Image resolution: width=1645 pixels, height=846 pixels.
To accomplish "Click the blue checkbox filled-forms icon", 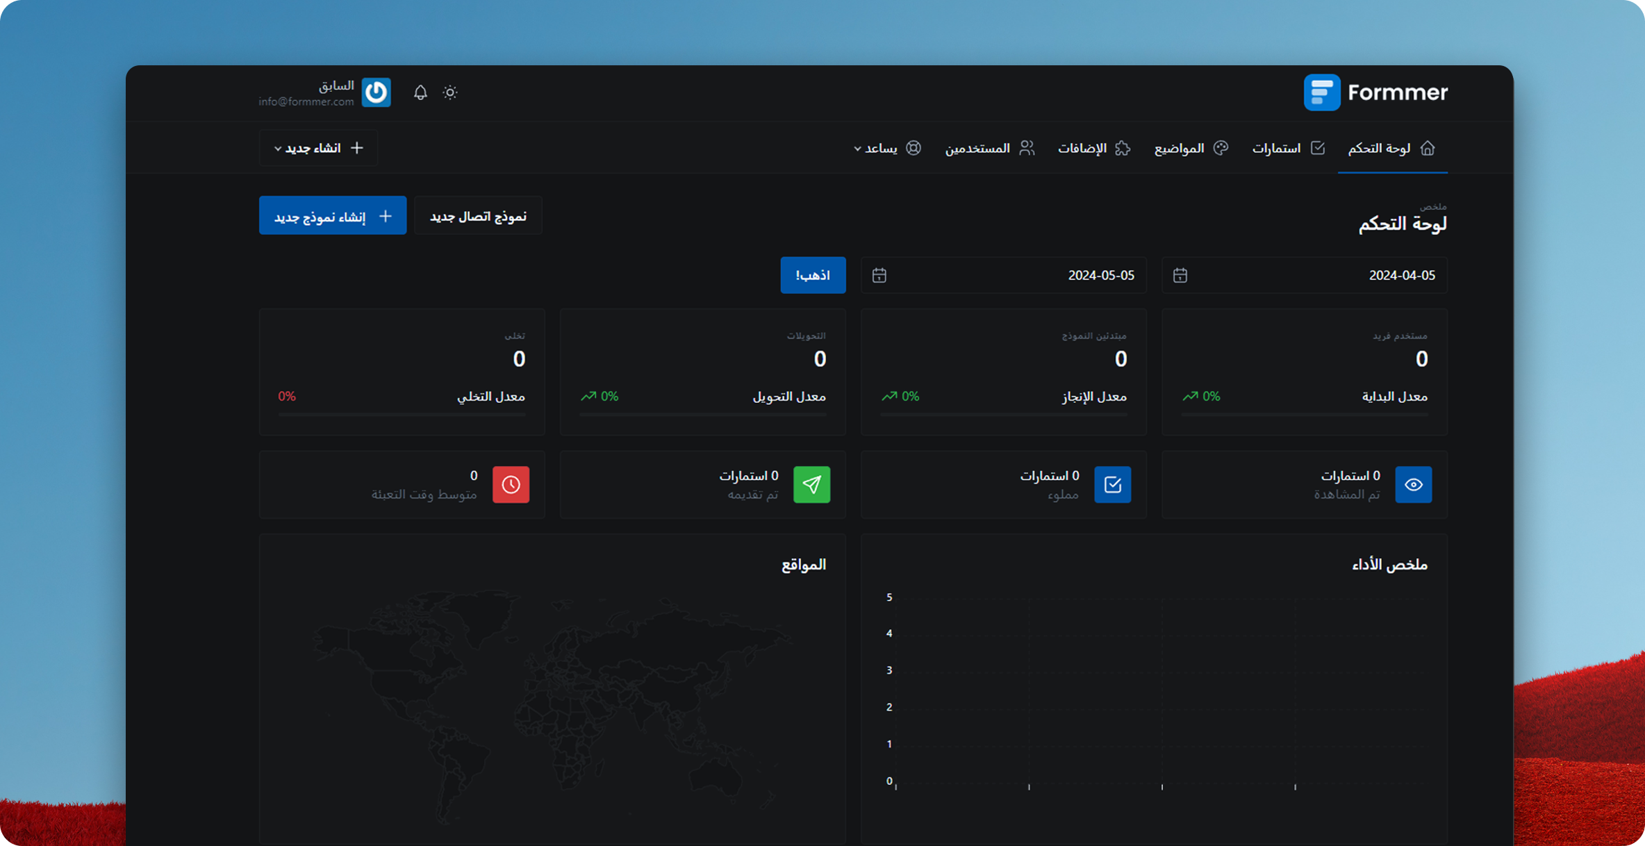I will (x=1112, y=485).
